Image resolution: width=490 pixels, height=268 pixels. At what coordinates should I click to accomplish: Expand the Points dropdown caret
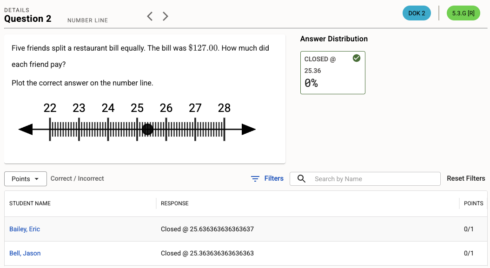[x=37, y=179]
